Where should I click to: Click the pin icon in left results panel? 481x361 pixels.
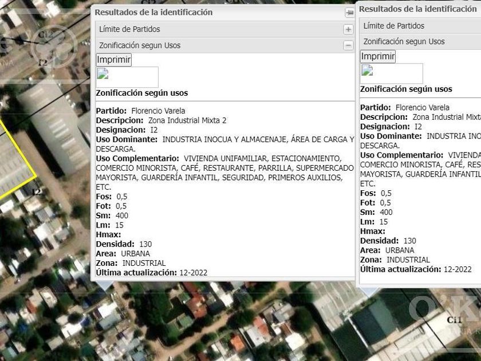(x=349, y=13)
